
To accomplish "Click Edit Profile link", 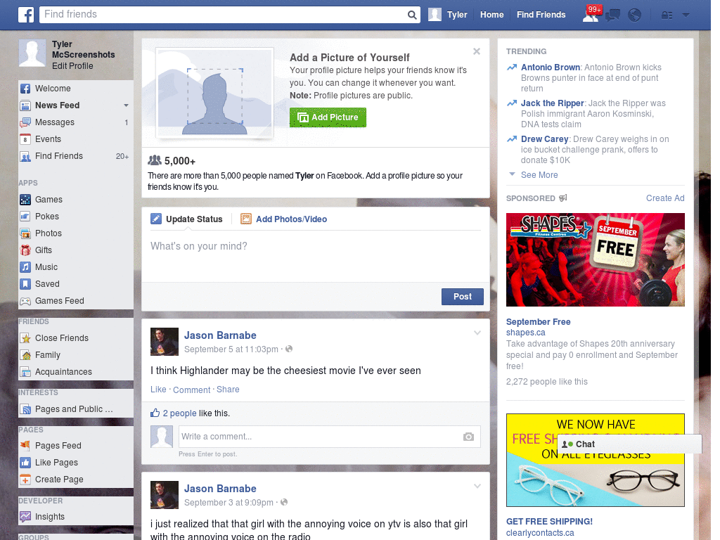I will [72, 66].
